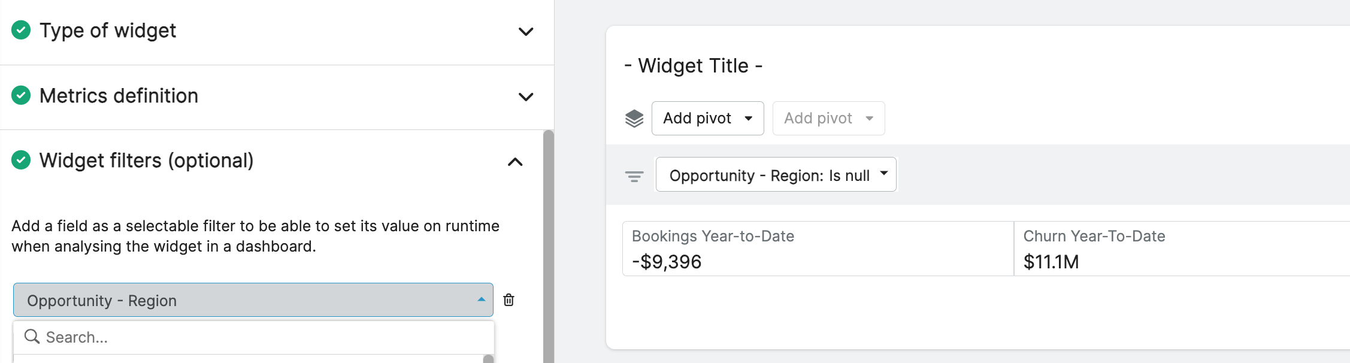Expand the Metrics definition section
The height and width of the screenshot is (363, 1350).
pyautogui.click(x=526, y=96)
